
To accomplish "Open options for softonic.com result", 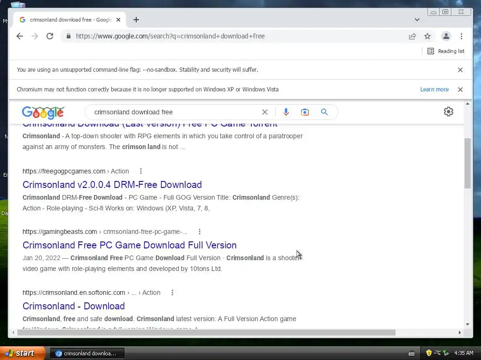I will tap(172, 292).
